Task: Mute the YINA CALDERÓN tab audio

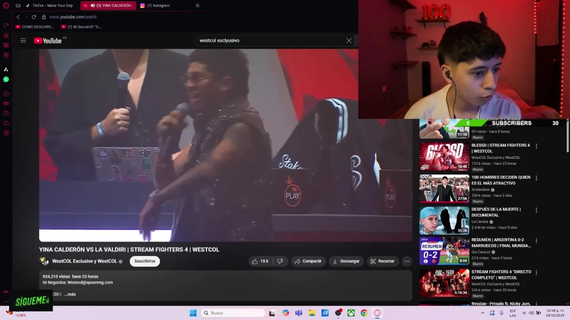Action: click(x=93, y=6)
